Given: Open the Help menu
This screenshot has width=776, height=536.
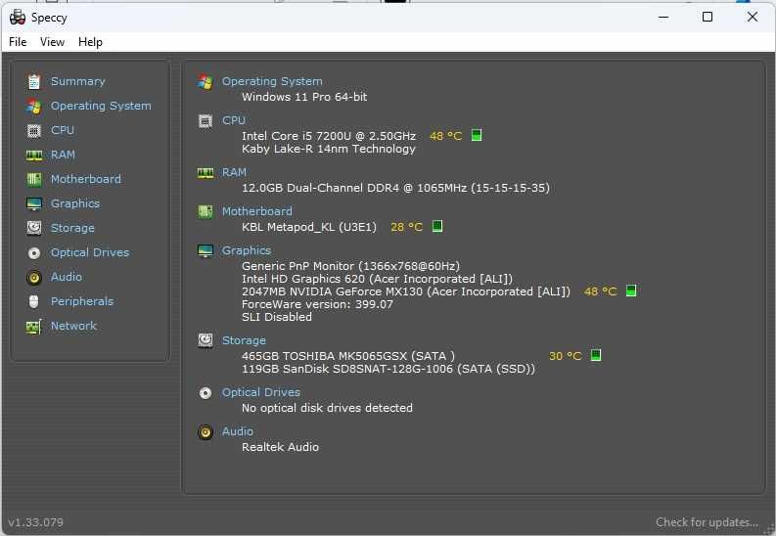Looking at the screenshot, I should point(90,42).
